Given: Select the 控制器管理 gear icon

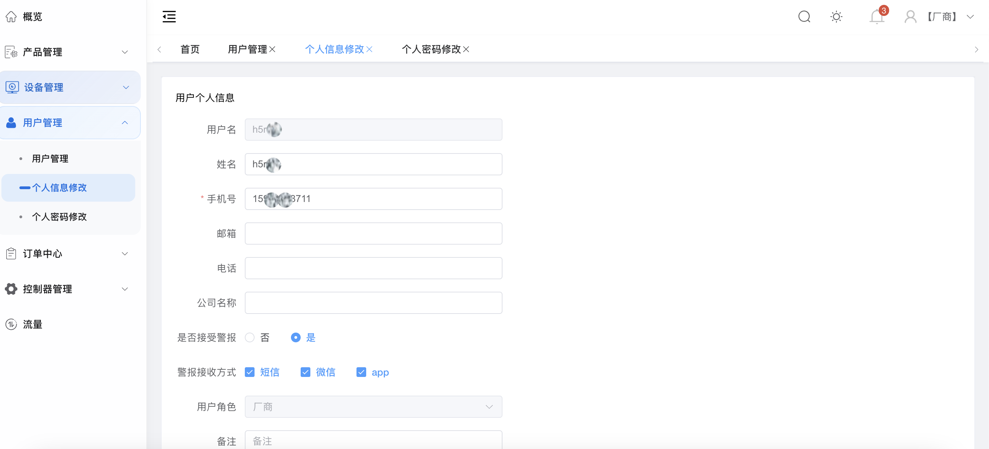Looking at the screenshot, I should click(x=11, y=289).
